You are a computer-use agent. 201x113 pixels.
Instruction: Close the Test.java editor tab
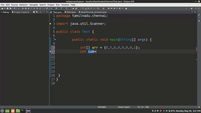tap(63, 12)
